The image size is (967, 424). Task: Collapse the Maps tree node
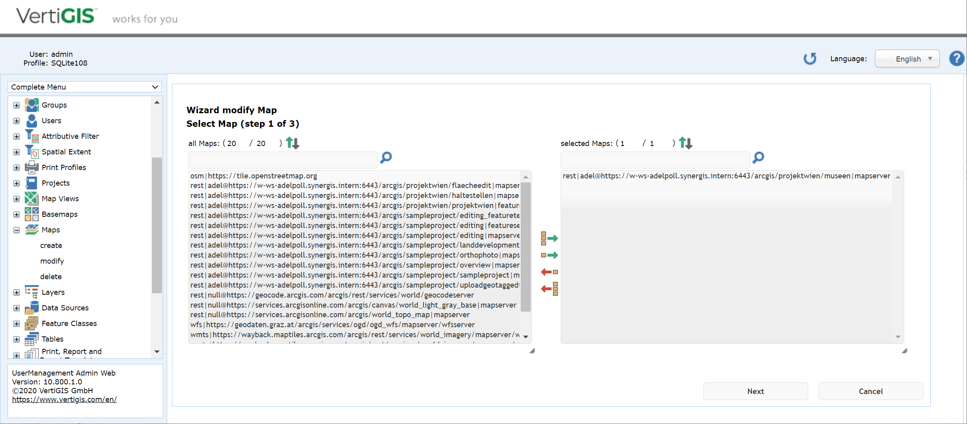pos(16,230)
